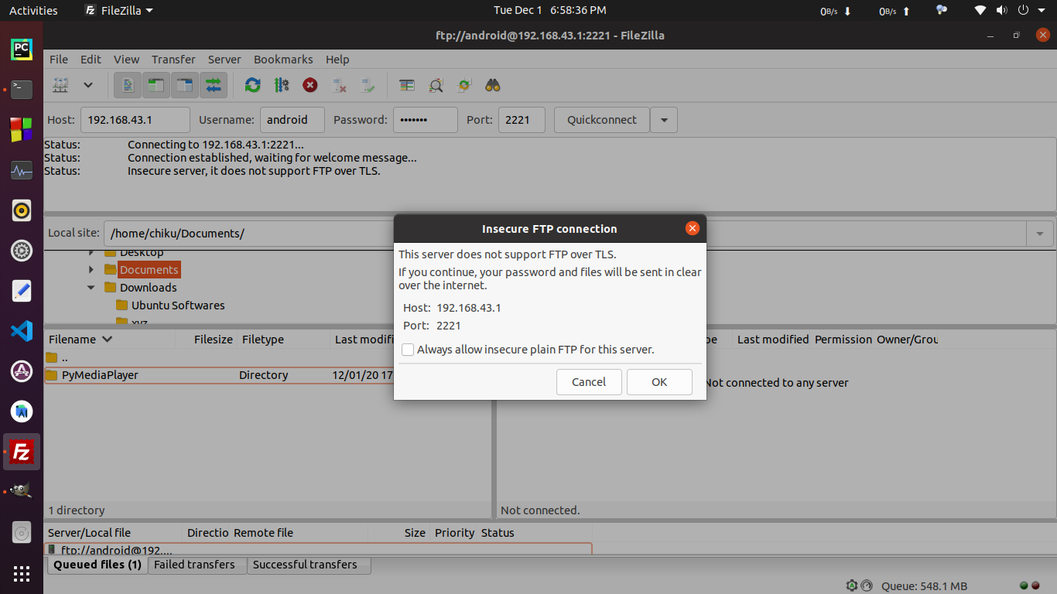Open the Rhythmbox dock icon
The height and width of the screenshot is (594, 1057).
[22, 210]
